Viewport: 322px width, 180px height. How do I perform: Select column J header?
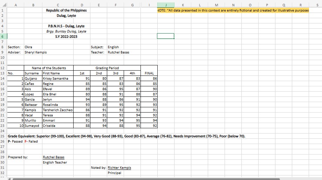click(166, 5)
